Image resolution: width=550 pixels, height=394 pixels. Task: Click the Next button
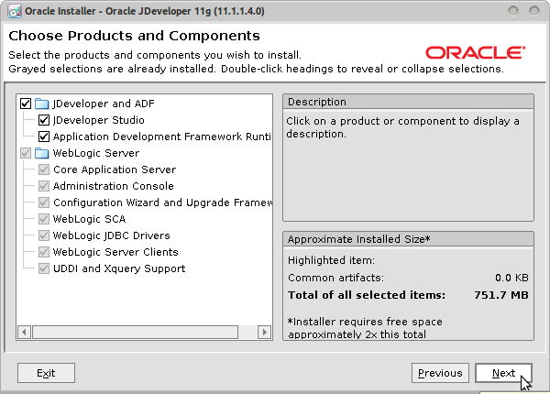click(x=503, y=373)
